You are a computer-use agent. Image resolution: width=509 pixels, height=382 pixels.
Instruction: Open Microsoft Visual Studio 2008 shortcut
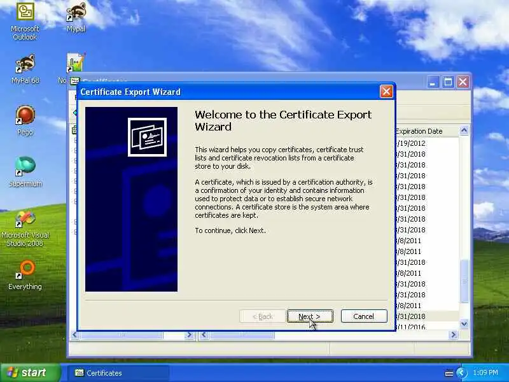point(25,229)
